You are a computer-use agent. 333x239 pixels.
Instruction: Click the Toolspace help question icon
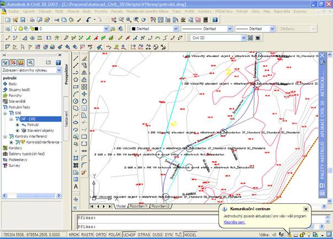tap(58, 63)
